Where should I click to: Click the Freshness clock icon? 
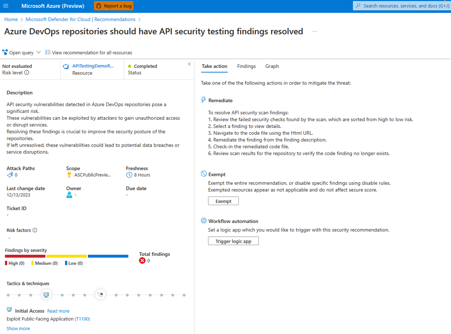(x=129, y=175)
